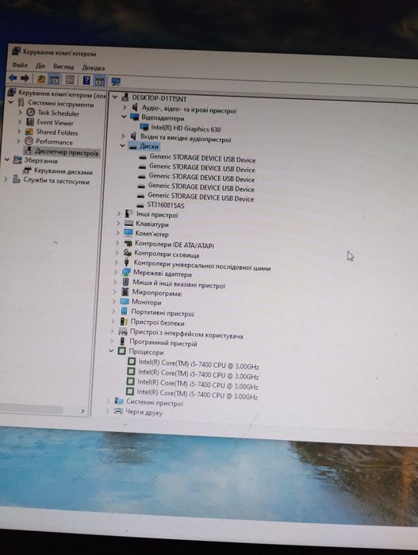Open the Файл menu
The height and width of the screenshot is (555, 418).
pos(20,65)
